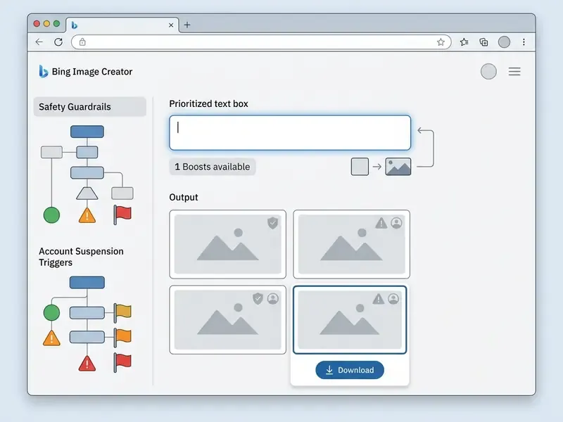Click the empty square icon below the text box
563x422 pixels.
pos(360,167)
